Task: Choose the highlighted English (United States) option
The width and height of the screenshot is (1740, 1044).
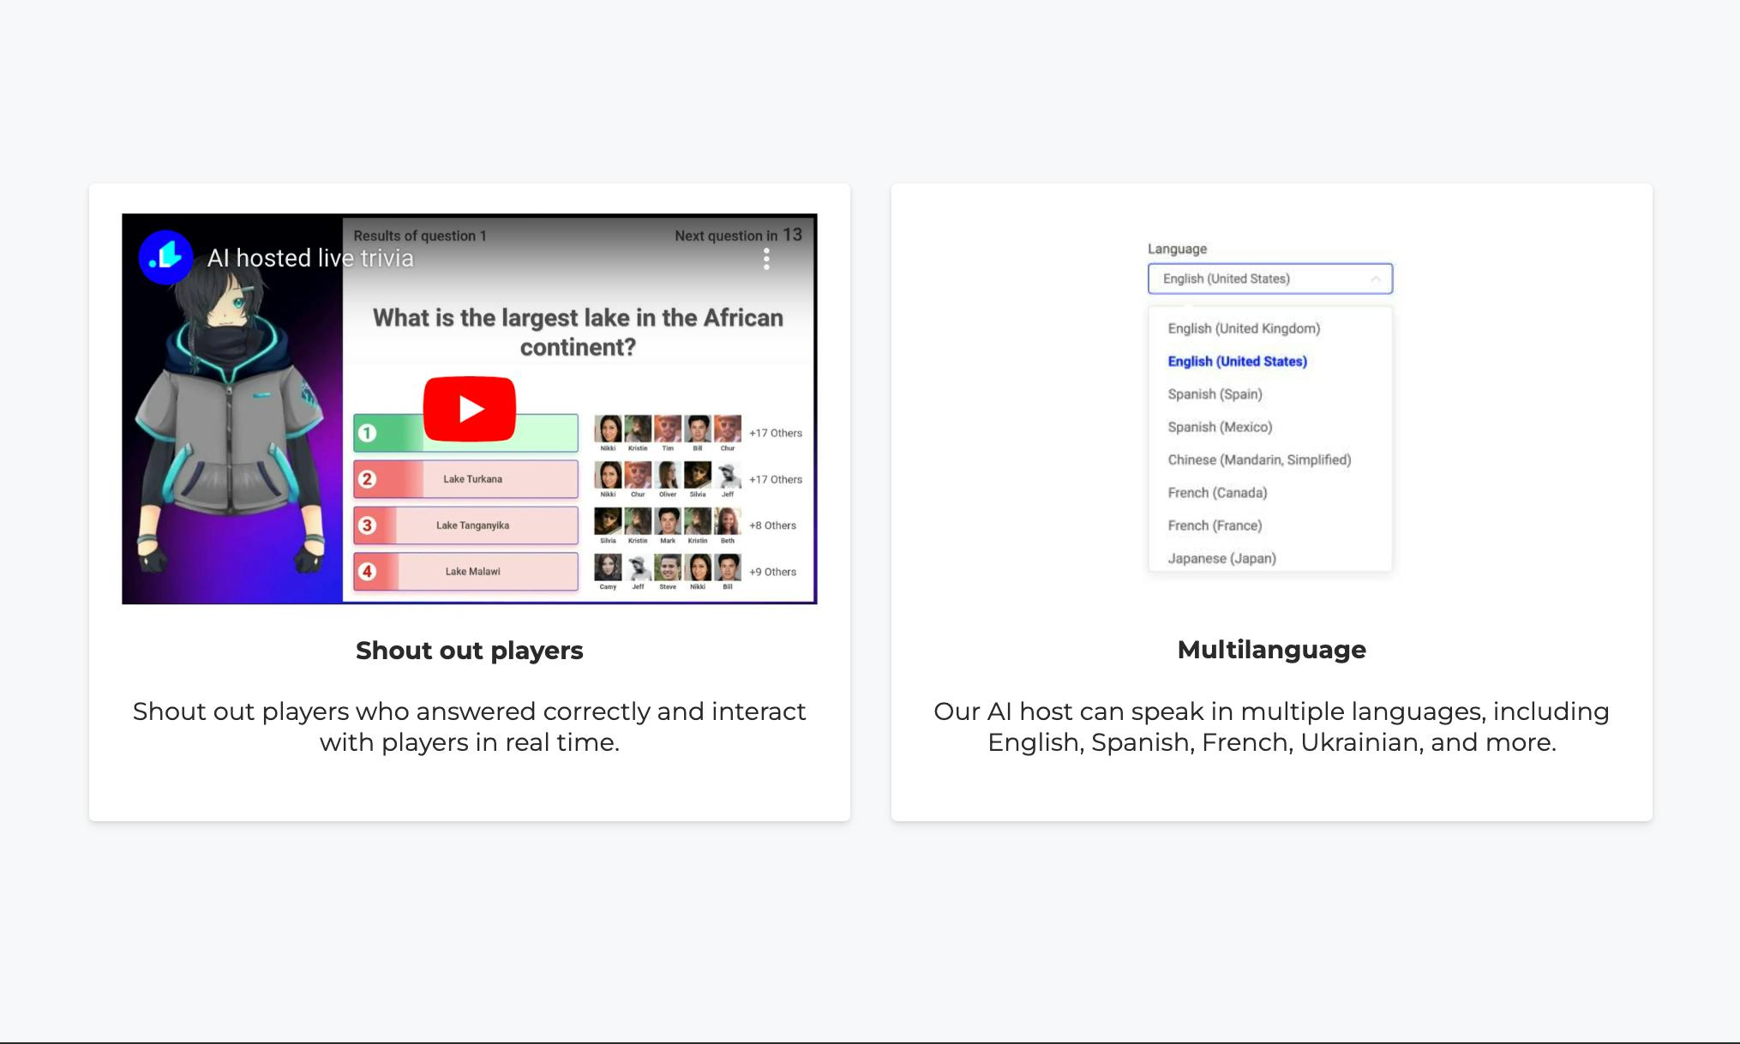Action: tap(1237, 361)
